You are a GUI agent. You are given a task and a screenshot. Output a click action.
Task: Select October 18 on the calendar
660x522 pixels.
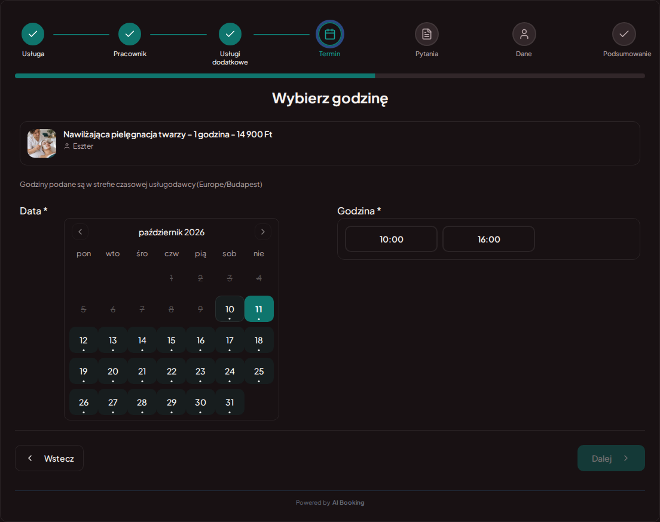coord(259,340)
